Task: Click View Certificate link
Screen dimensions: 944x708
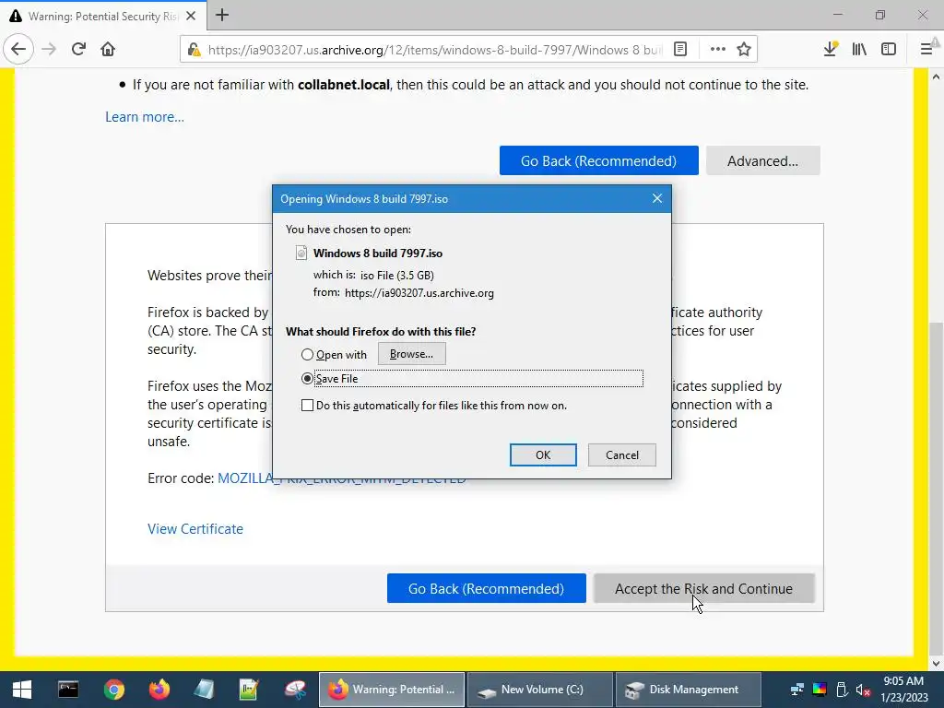Action: click(x=195, y=528)
